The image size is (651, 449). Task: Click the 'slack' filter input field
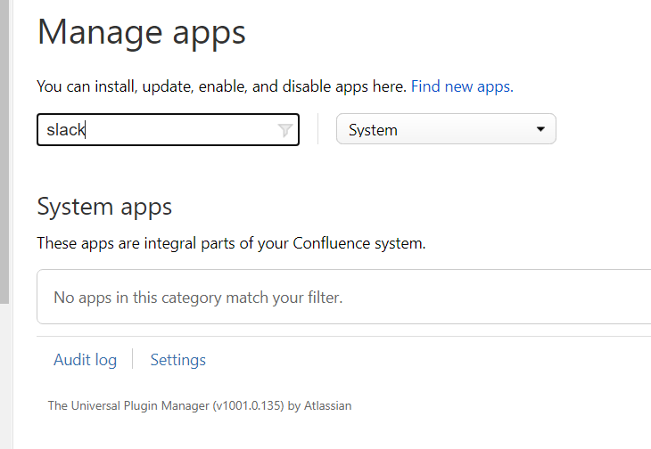pyautogui.click(x=168, y=130)
